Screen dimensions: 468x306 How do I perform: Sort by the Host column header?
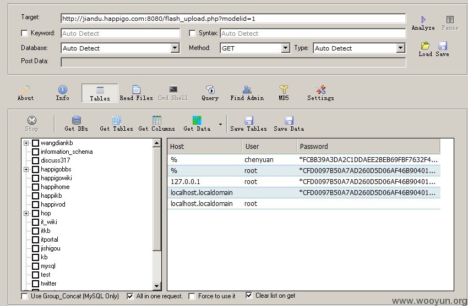coord(205,146)
